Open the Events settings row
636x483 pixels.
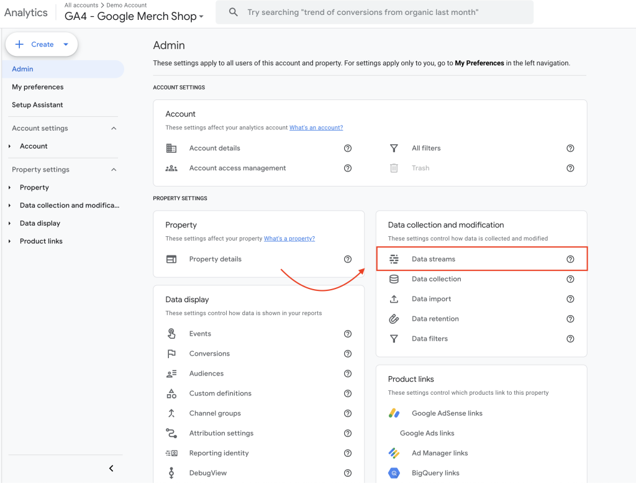(259, 334)
